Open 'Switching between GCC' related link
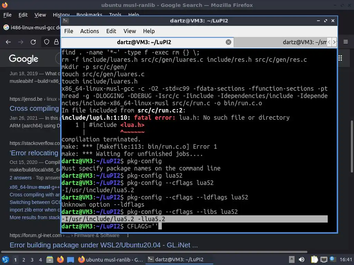This screenshot has height=265, width=354. (35, 202)
